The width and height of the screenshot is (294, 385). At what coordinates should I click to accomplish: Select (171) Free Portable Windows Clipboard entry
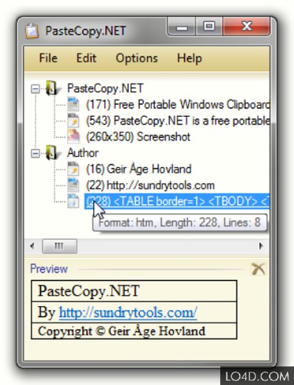point(178,105)
